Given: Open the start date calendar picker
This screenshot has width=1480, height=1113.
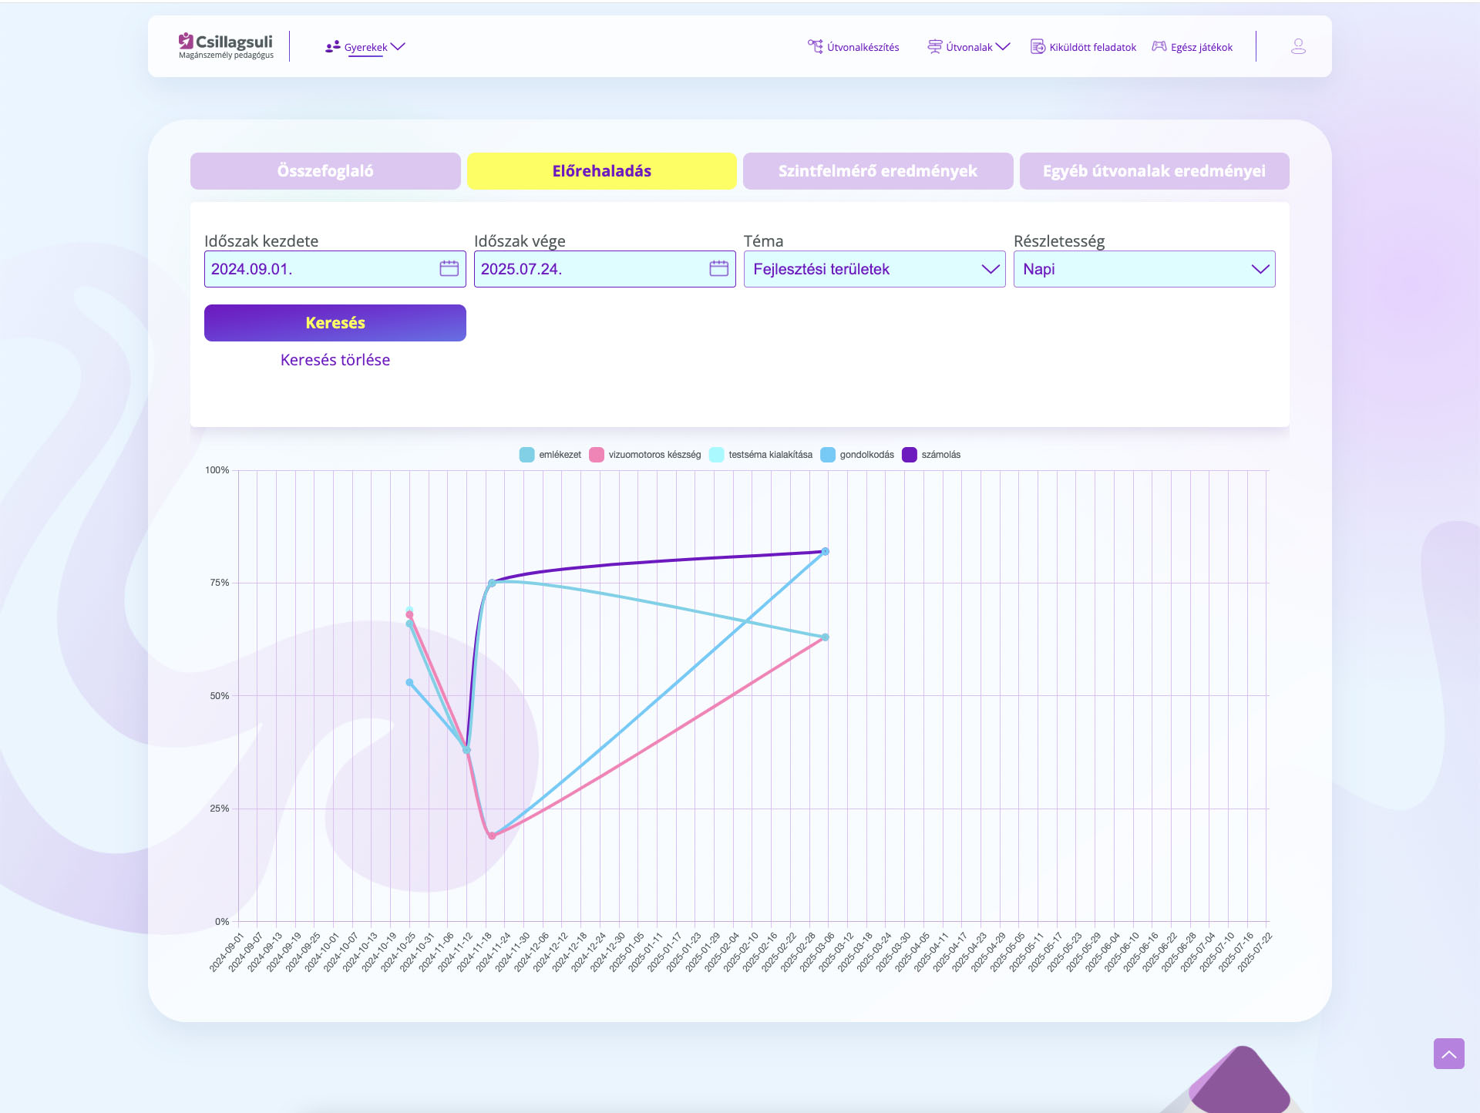Looking at the screenshot, I should click(449, 268).
